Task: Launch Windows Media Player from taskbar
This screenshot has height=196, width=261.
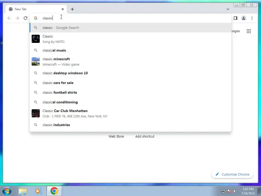Action: [x=38, y=191]
